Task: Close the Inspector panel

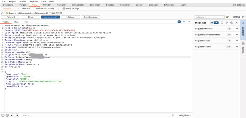Action: [x=237, y=23]
